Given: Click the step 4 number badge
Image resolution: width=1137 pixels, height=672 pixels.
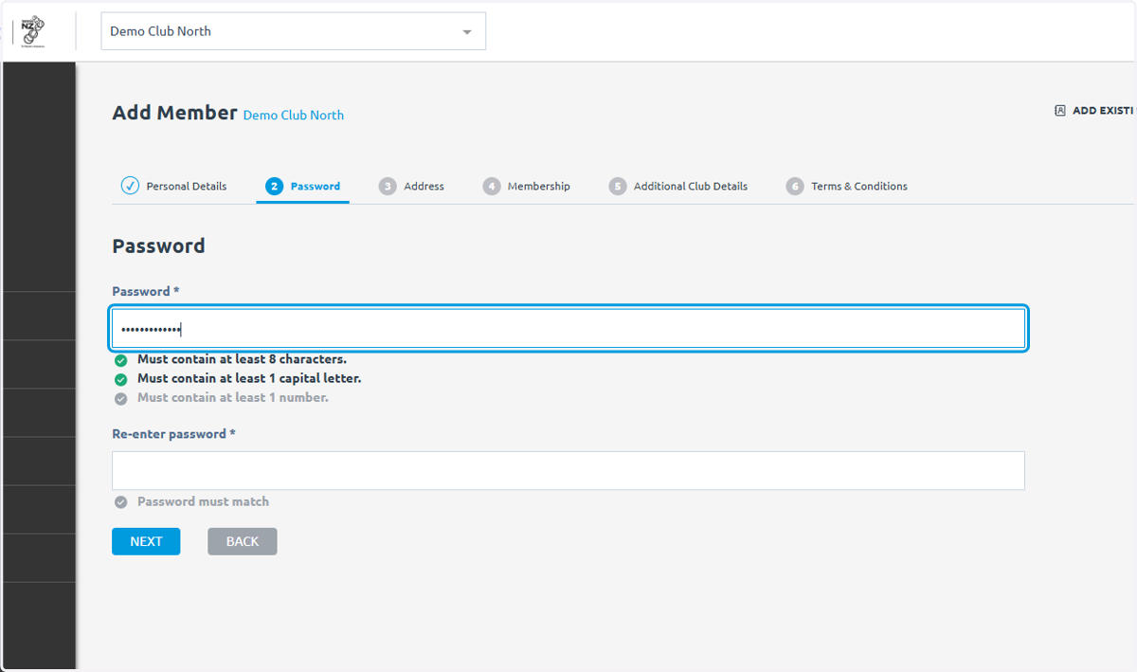Looking at the screenshot, I should point(491,187).
